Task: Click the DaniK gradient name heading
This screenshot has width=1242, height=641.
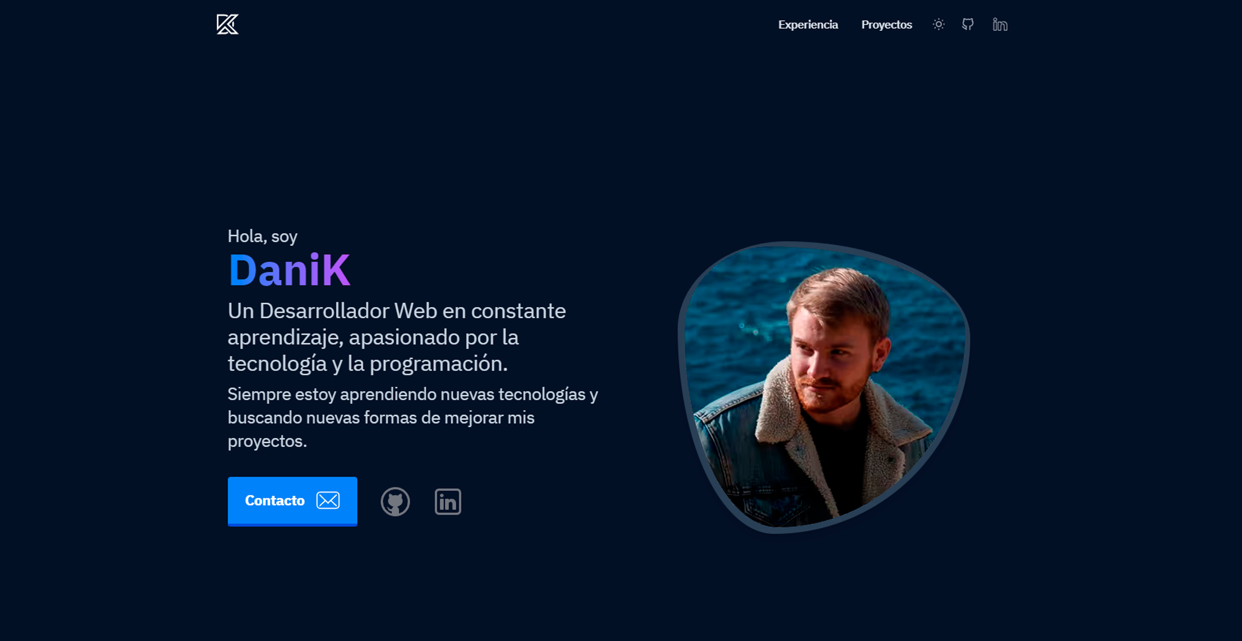Action: click(288, 270)
